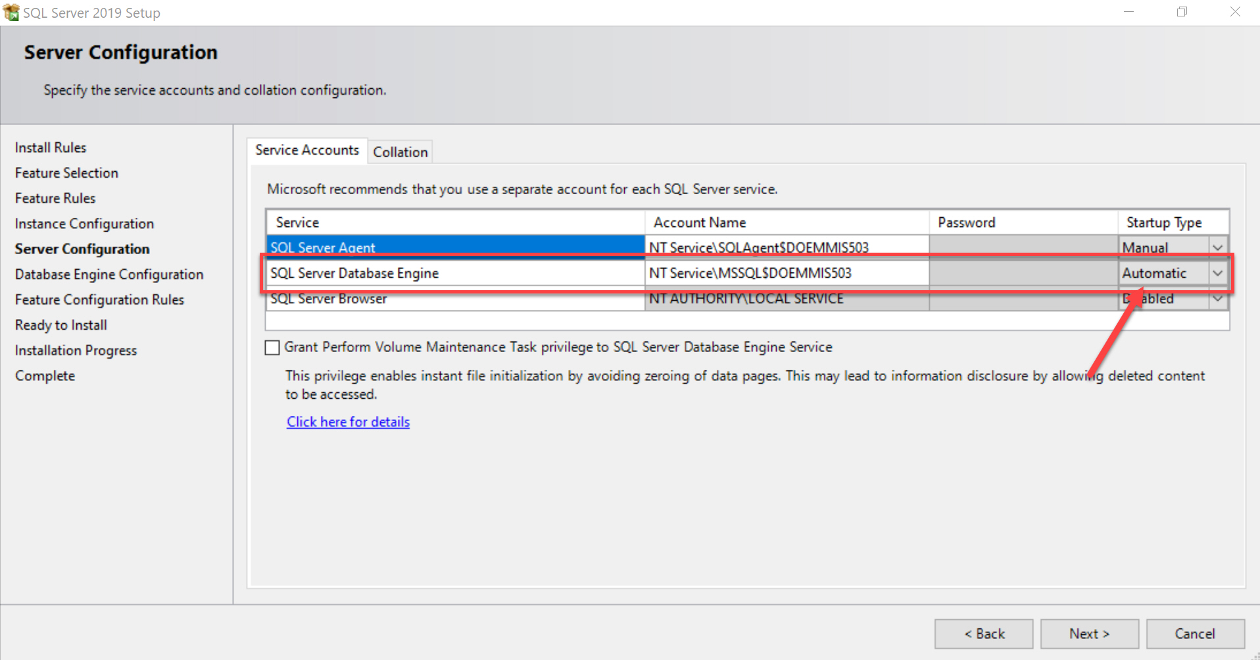
Task: Click the Service column header
Action: pyautogui.click(x=456, y=222)
